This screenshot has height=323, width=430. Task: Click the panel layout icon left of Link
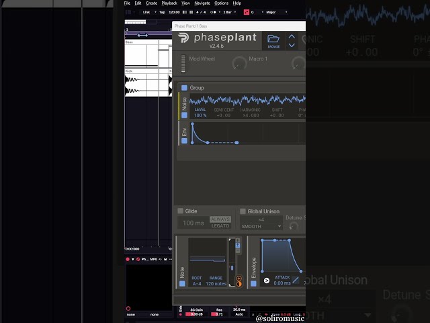click(128, 12)
